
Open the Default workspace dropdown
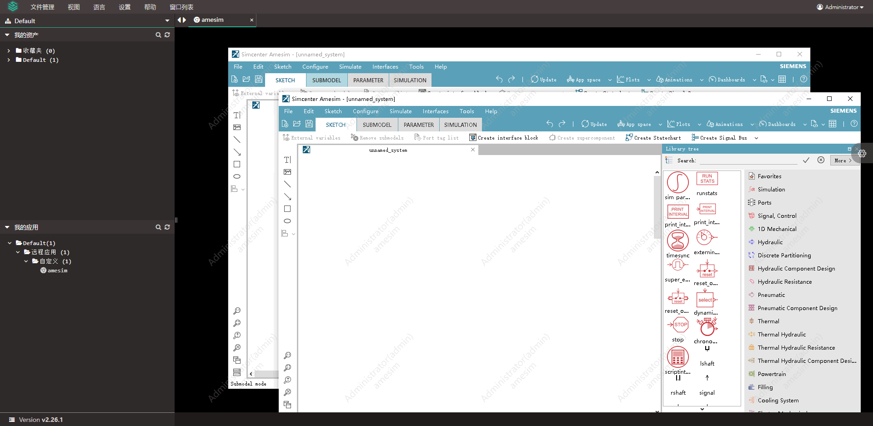pyautogui.click(x=167, y=21)
